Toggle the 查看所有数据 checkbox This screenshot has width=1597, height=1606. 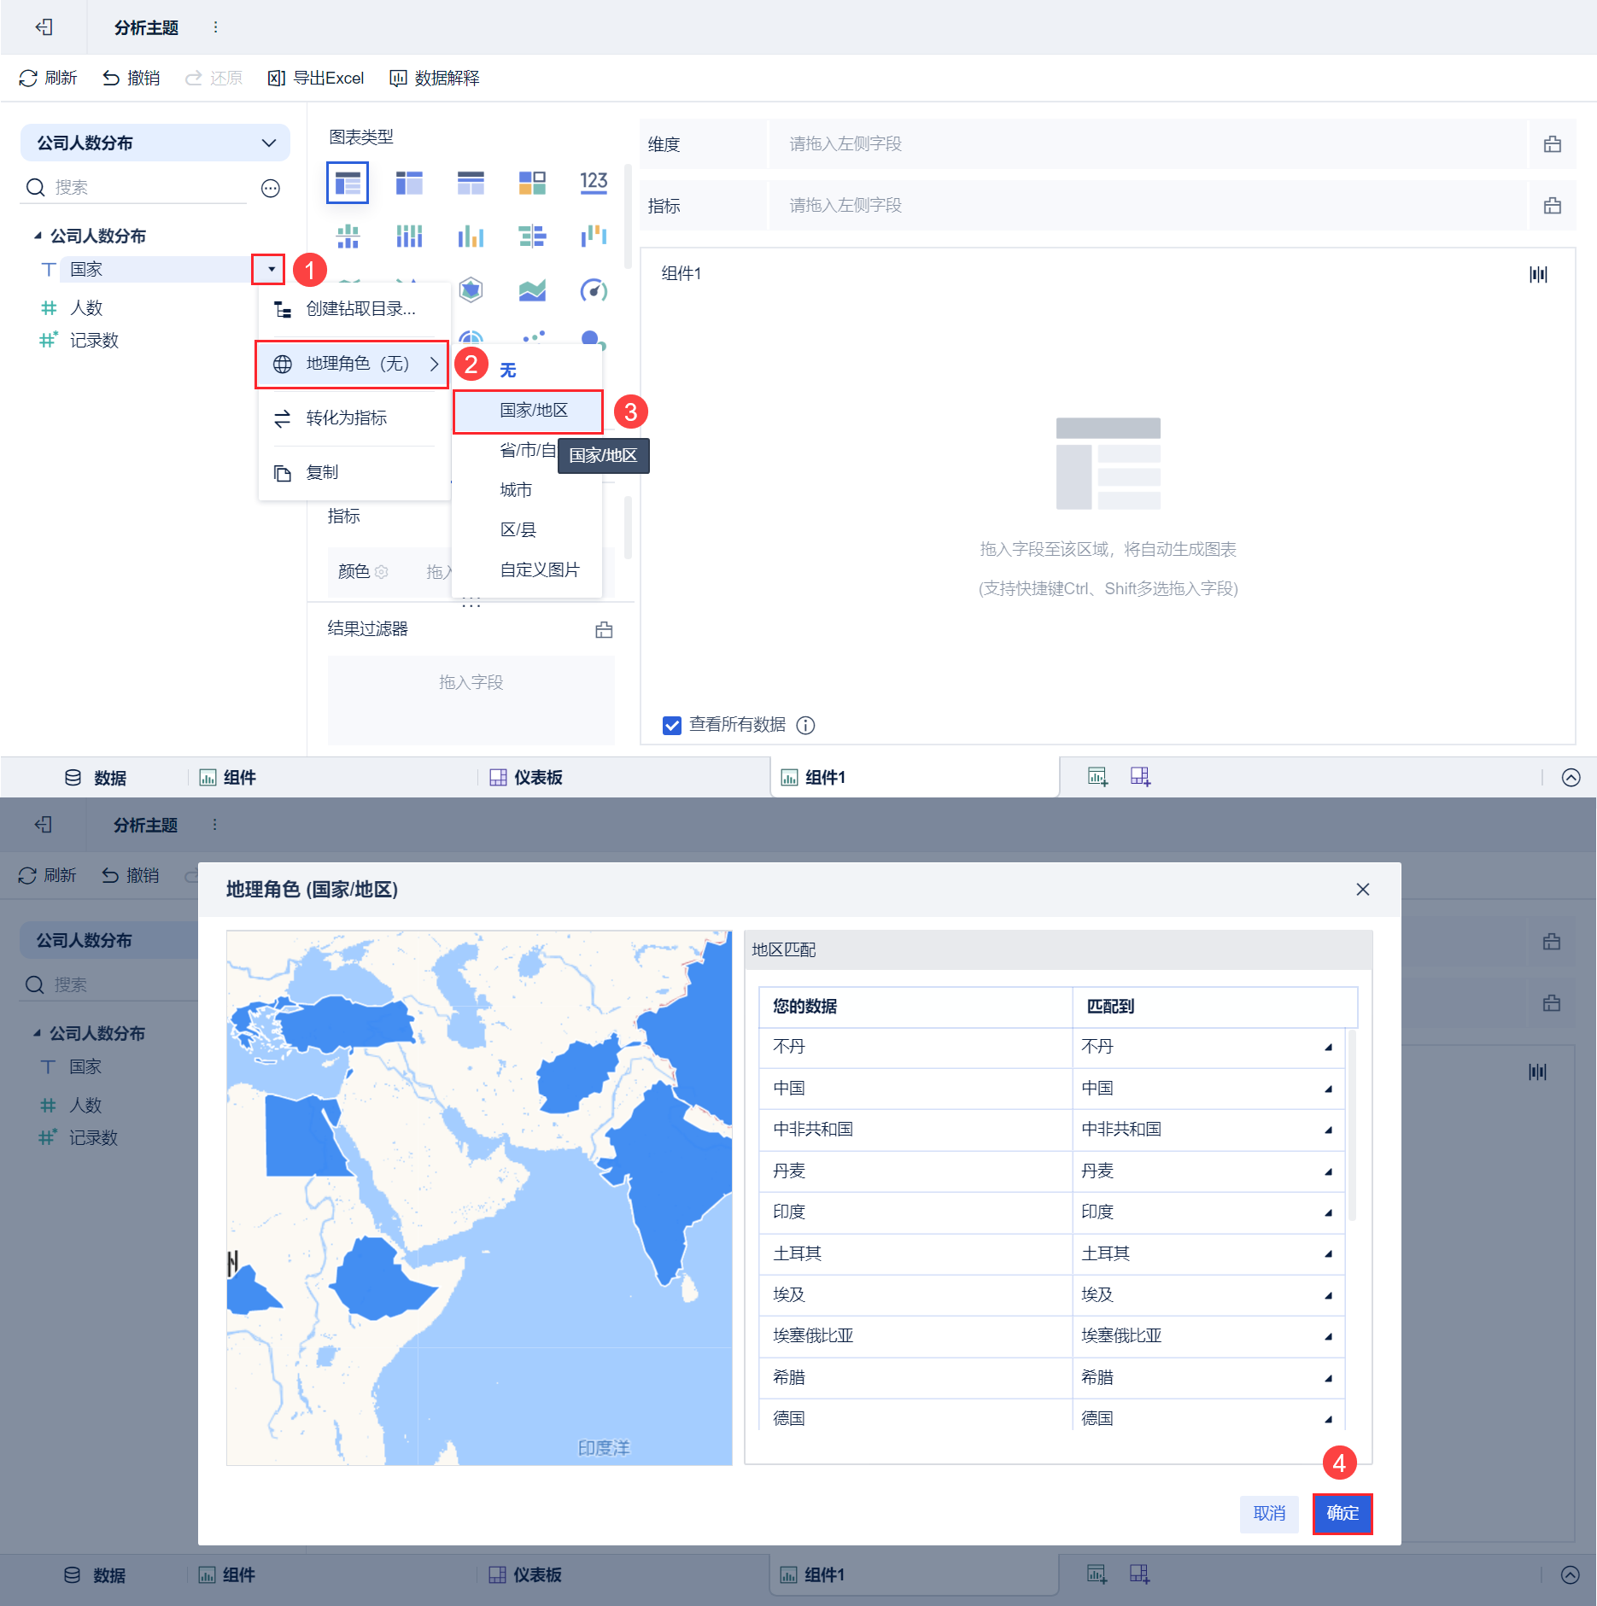[x=672, y=725]
